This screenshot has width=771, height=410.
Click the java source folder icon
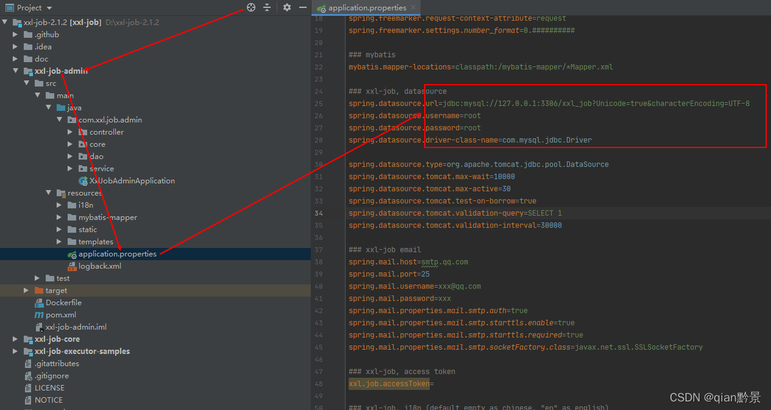click(x=61, y=108)
